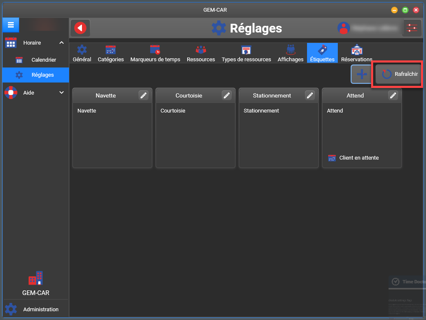Open the Types de ressources tab
The image size is (426, 320).
246,53
